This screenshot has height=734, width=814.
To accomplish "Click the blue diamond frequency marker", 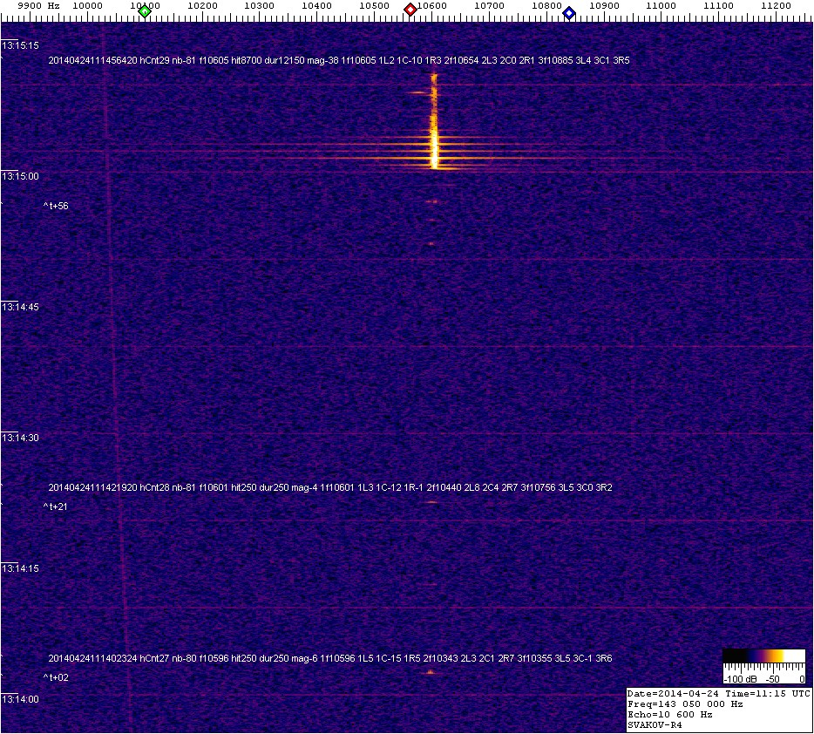I will pyautogui.click(x=569, y=13).
